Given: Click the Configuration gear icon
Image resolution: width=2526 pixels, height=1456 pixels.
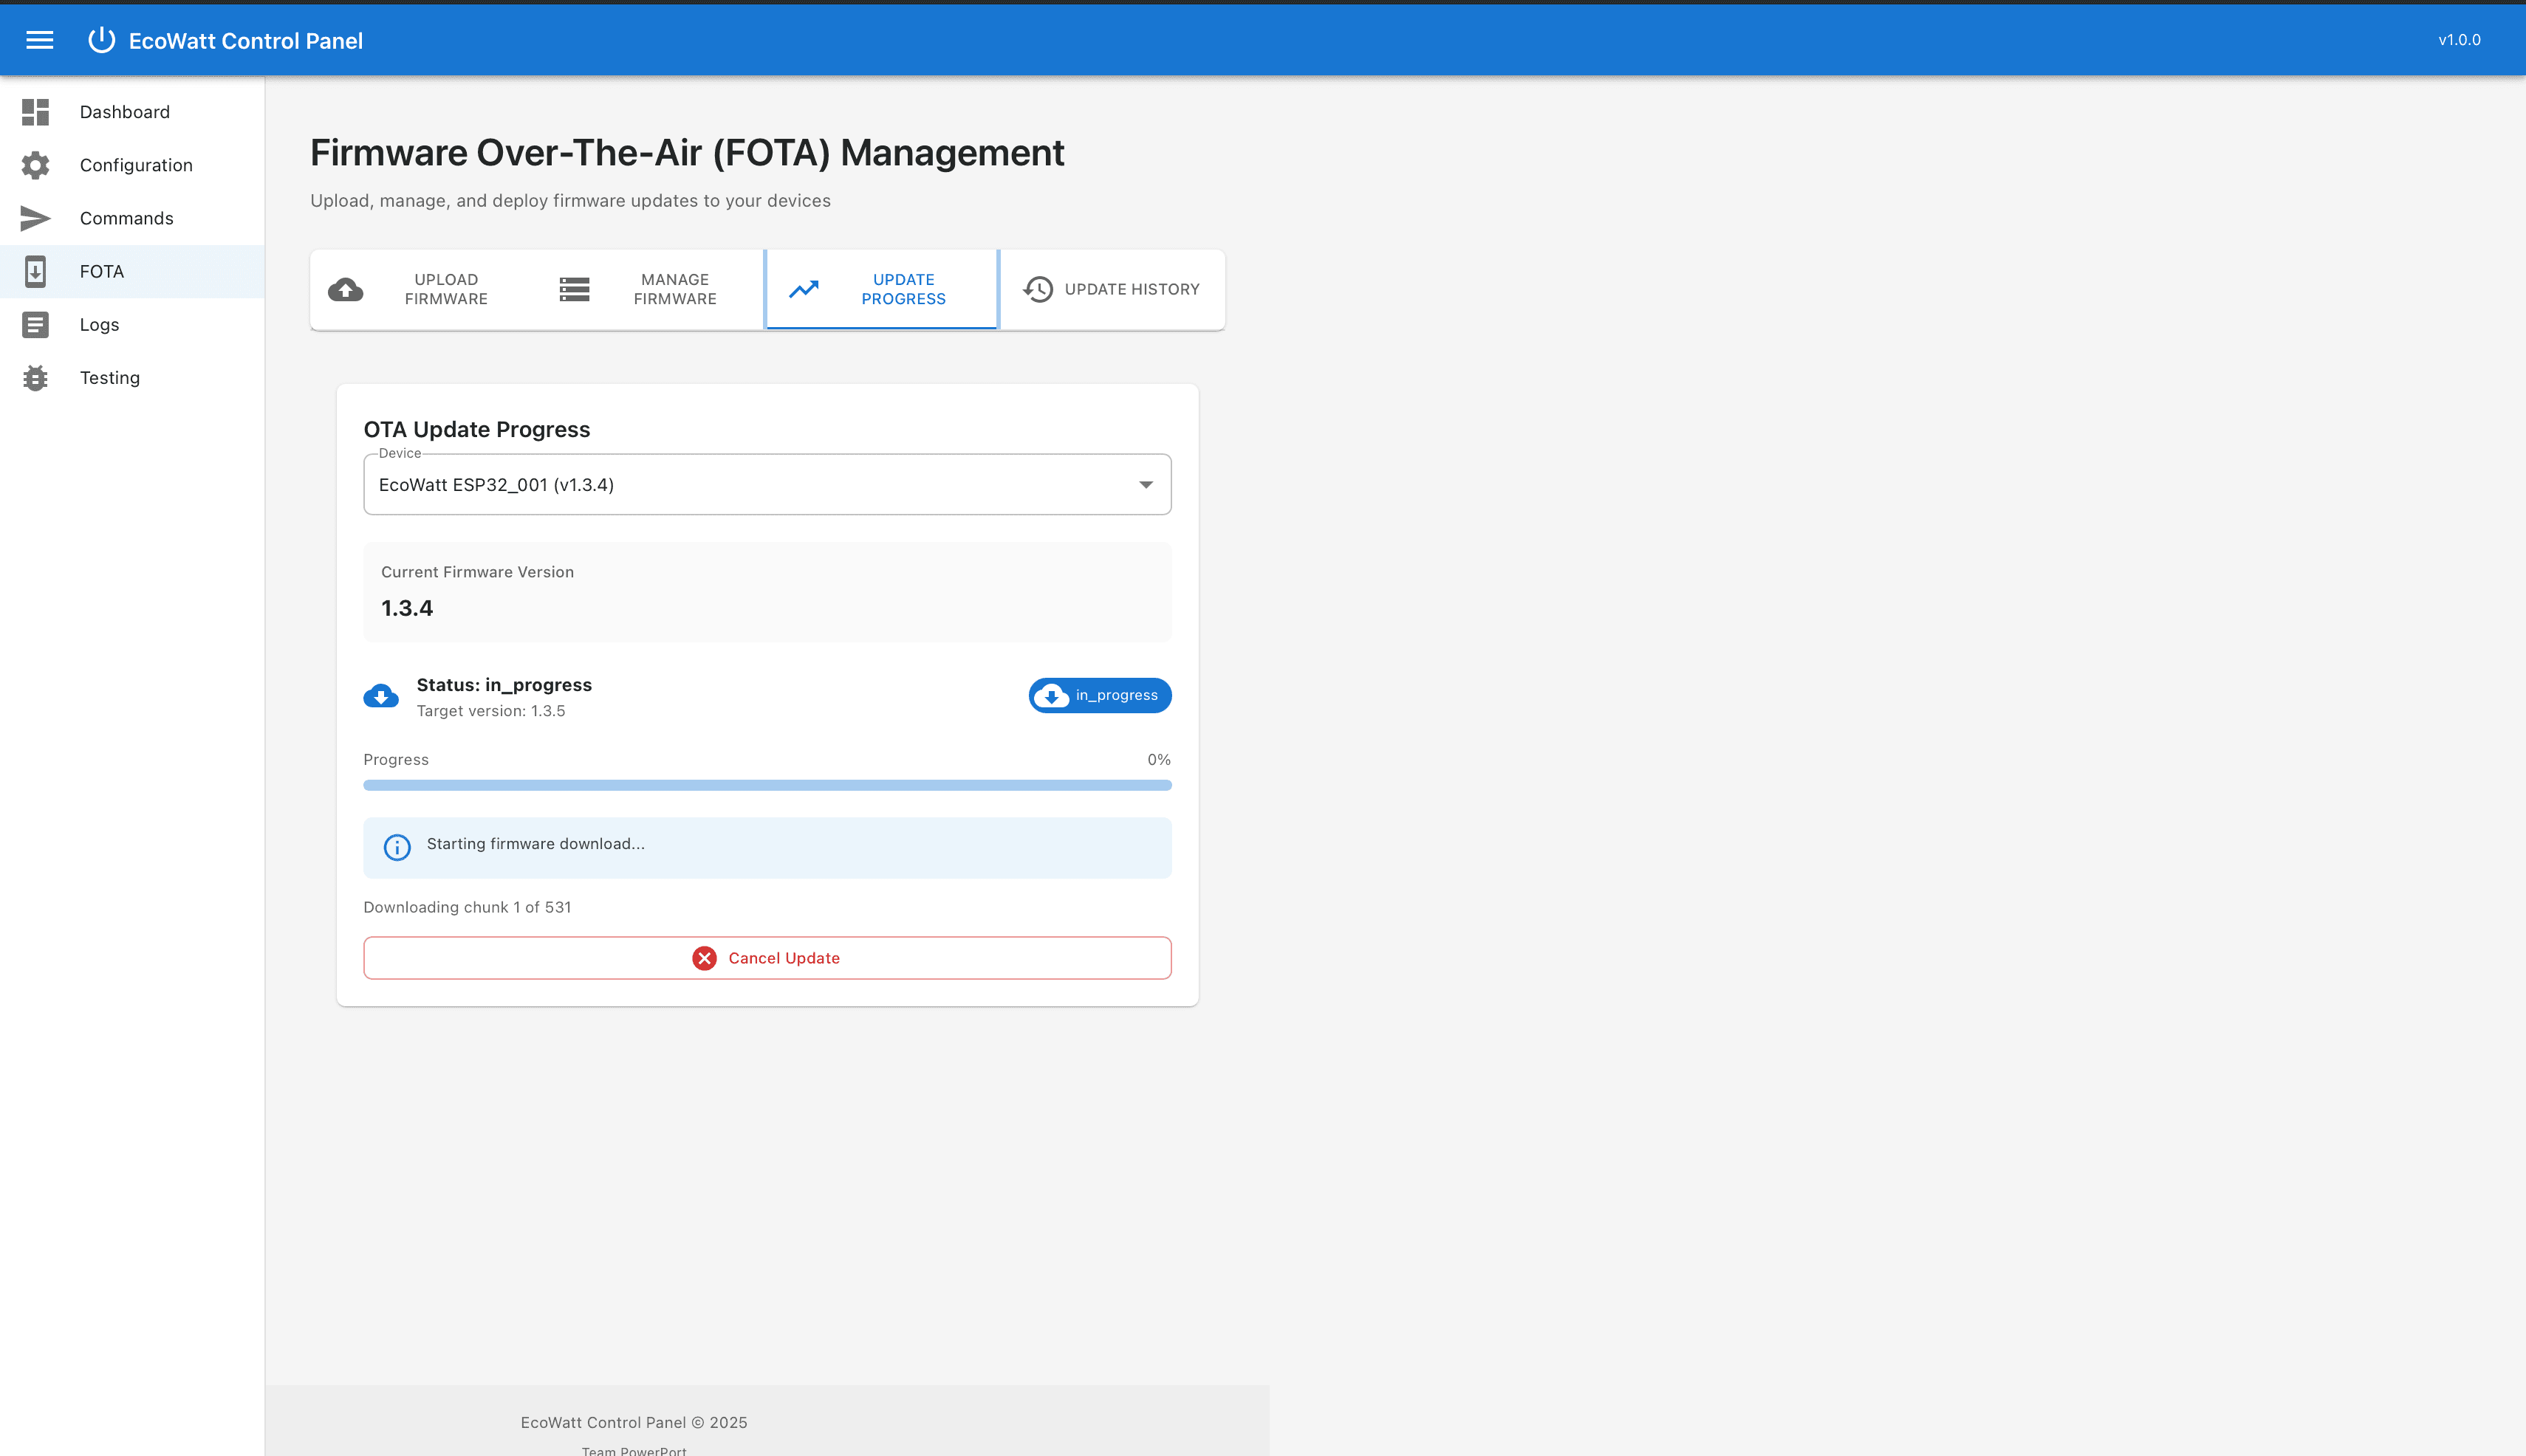Looking at the screenshot, I should pos(36,165).
